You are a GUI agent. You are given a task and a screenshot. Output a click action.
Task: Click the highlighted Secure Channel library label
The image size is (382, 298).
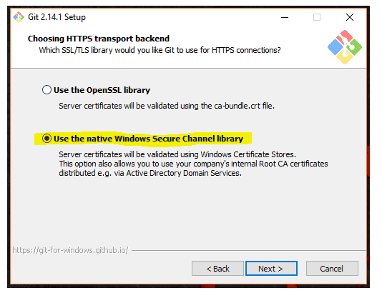tap(148, 139)
